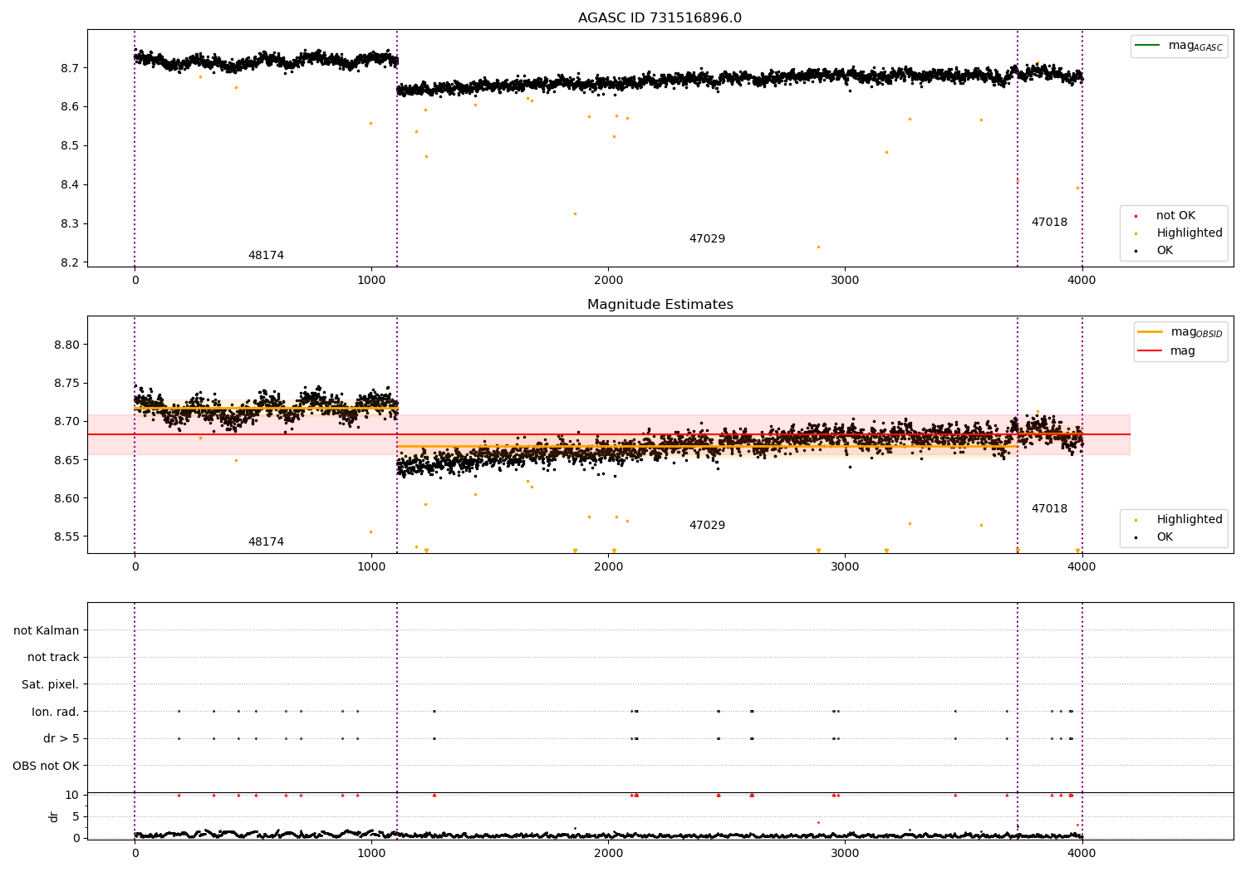Click the 8.55 tick label on middle plot
Viewport: 1246px width, 872px height.
[66, 537]
